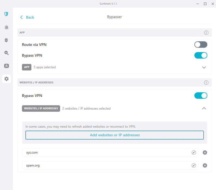
Task: Disable the app Bypass VPN toggle
Action: pyautogui.click(x=201, y=55)
